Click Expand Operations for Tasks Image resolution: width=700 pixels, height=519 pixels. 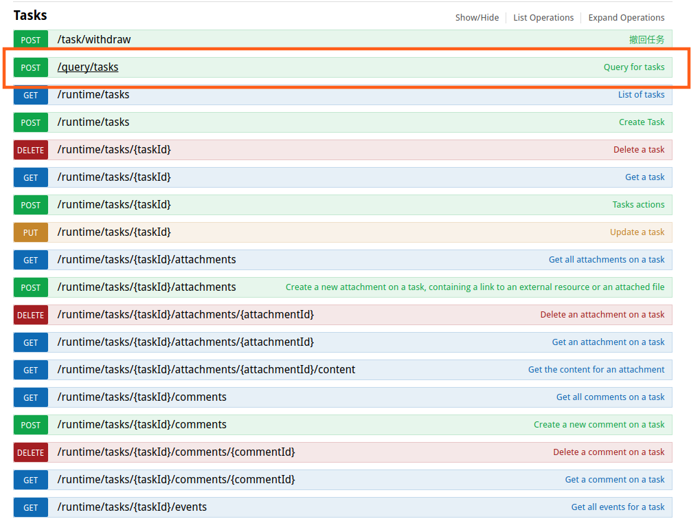(626, 18)
